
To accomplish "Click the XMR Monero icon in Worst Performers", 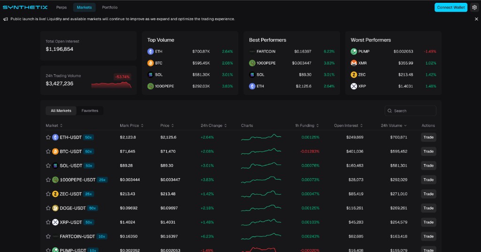I will 354,63.
